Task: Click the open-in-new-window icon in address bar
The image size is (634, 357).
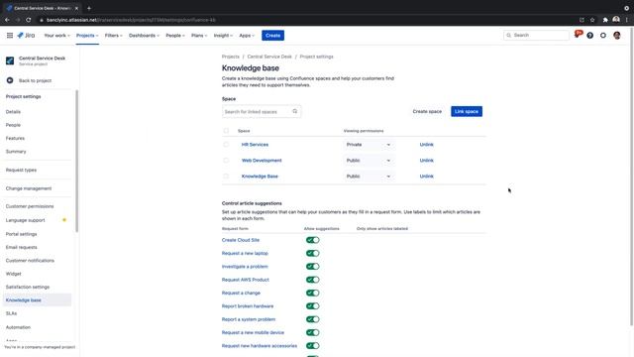Action: pyautogui.click(x=581, y=20)
